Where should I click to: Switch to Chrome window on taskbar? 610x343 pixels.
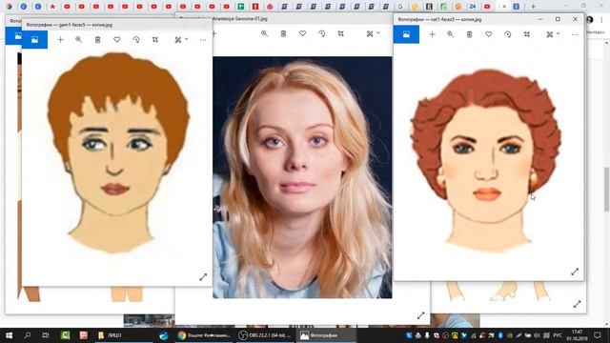click(x=203, y=334)
